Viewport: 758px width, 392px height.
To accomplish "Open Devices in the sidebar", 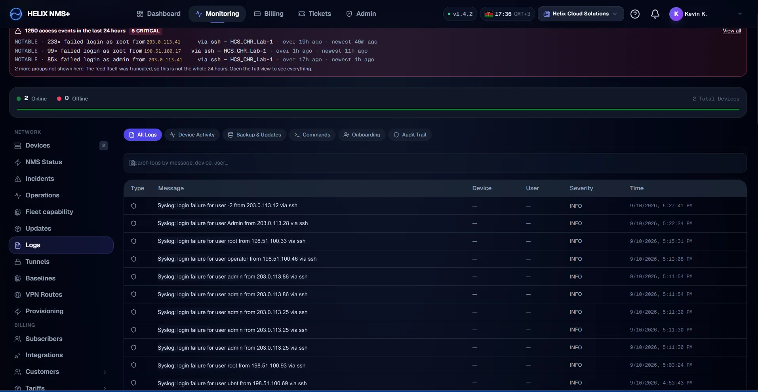I will 61,146.
